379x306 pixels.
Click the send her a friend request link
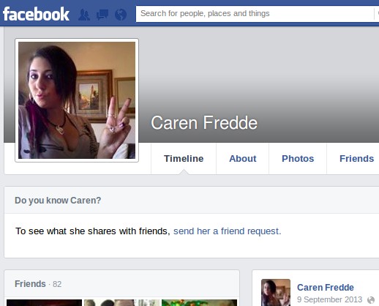click(228, 231)
